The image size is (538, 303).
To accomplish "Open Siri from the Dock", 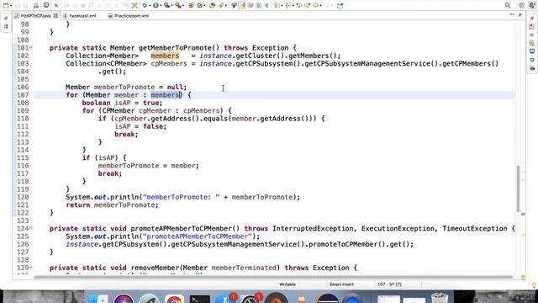I will pos(124,298).
